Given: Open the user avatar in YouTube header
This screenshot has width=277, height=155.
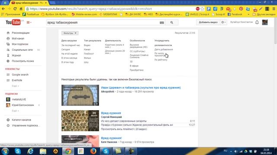Looking at the screenshot, I should (x=265, y=22).
